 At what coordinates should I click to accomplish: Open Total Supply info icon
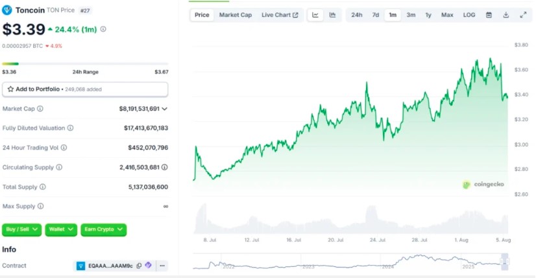tap(42, 187)
